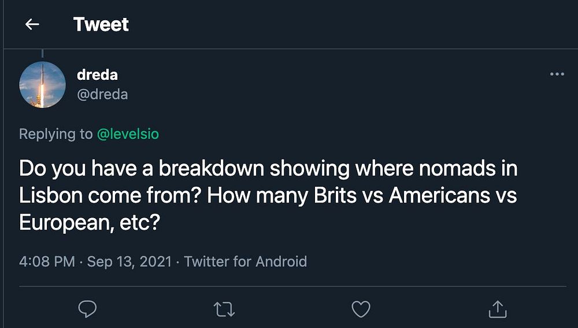
Task: Open the Twitter for Android source link
Action: click(245, 261)
